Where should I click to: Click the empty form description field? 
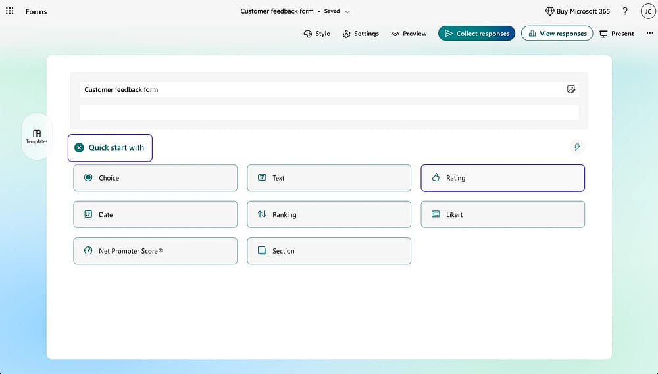[329, 112]
